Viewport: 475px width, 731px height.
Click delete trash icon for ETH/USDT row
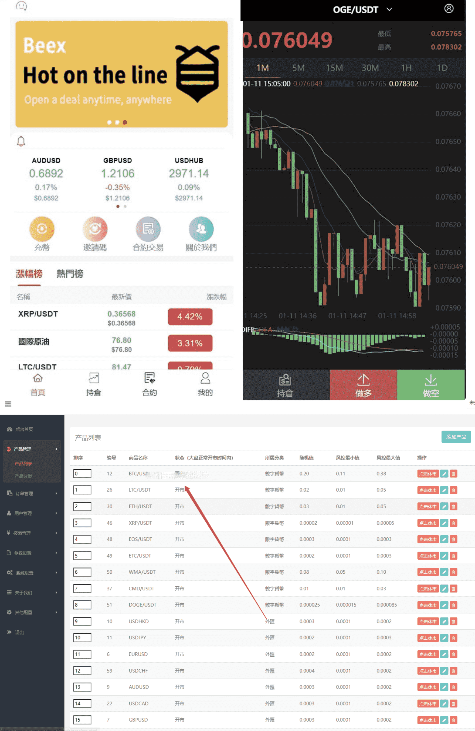[453, 506]
